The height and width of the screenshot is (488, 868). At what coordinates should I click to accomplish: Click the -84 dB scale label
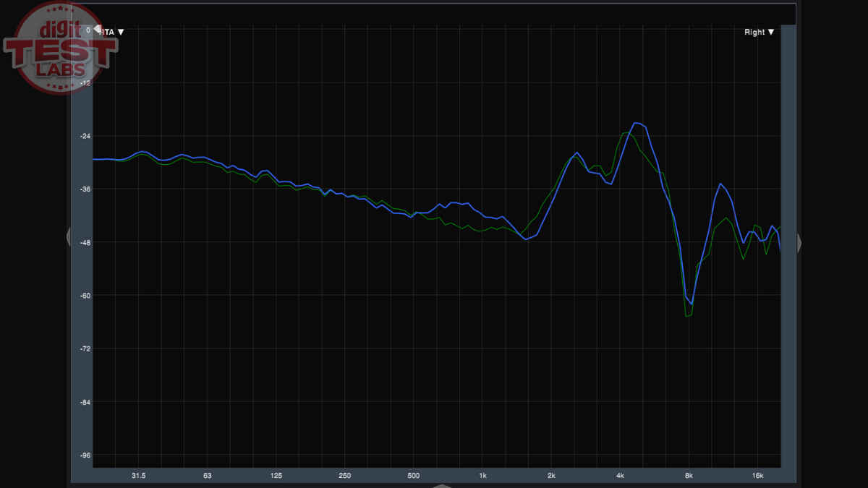click(85, 402)
